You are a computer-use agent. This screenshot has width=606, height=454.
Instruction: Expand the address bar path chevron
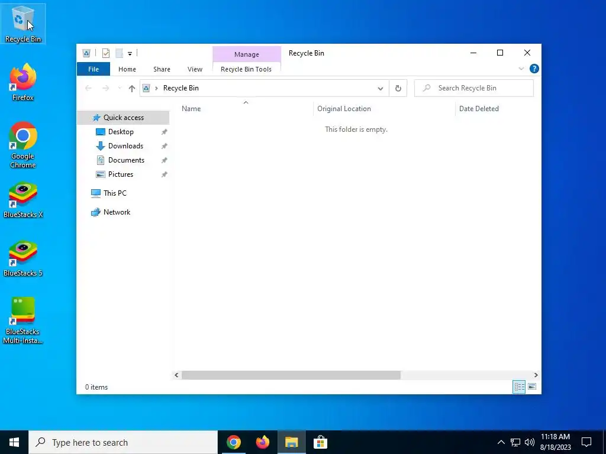tap(156, 89)
